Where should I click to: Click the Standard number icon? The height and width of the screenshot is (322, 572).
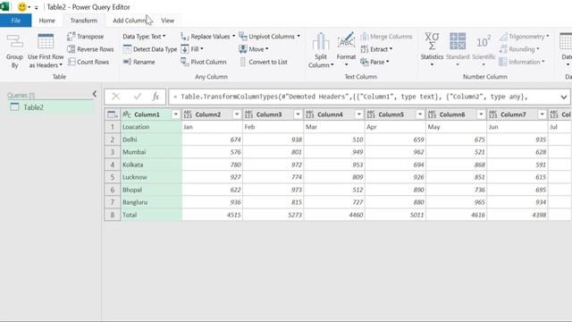tap(458, 41)
